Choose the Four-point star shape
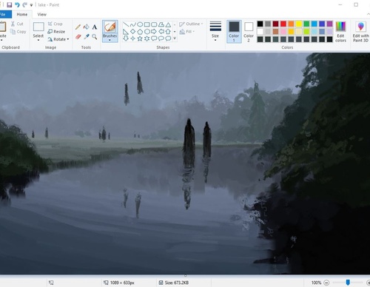370x287 pixels. [133, 38]
